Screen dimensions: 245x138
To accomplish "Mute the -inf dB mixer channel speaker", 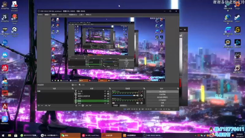I will 138,103.
